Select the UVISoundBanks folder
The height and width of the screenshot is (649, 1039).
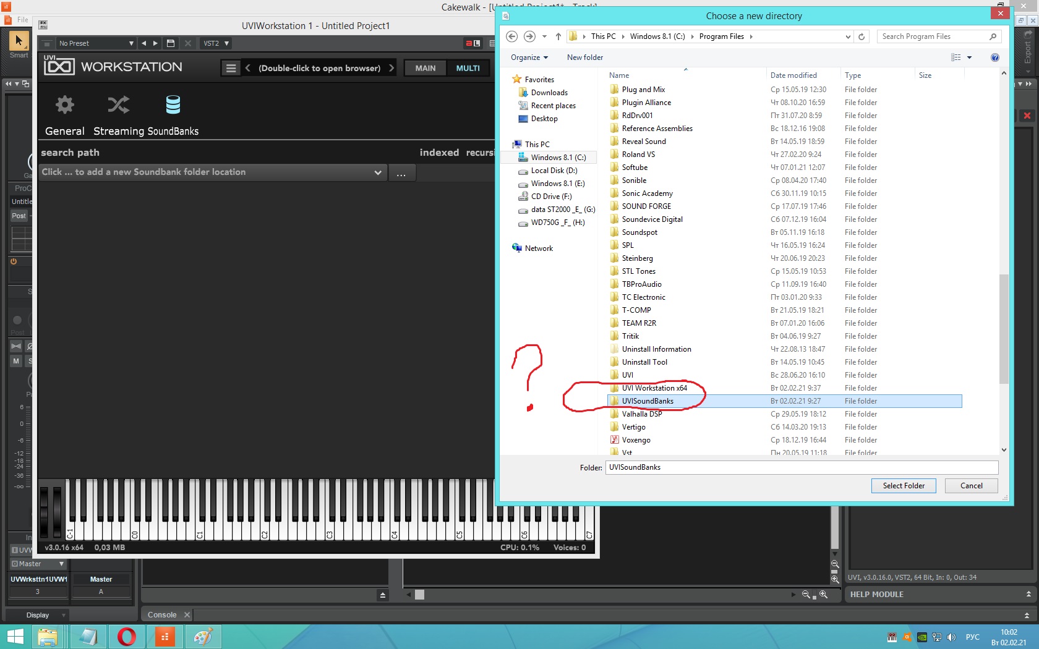(x=784, y=401)
